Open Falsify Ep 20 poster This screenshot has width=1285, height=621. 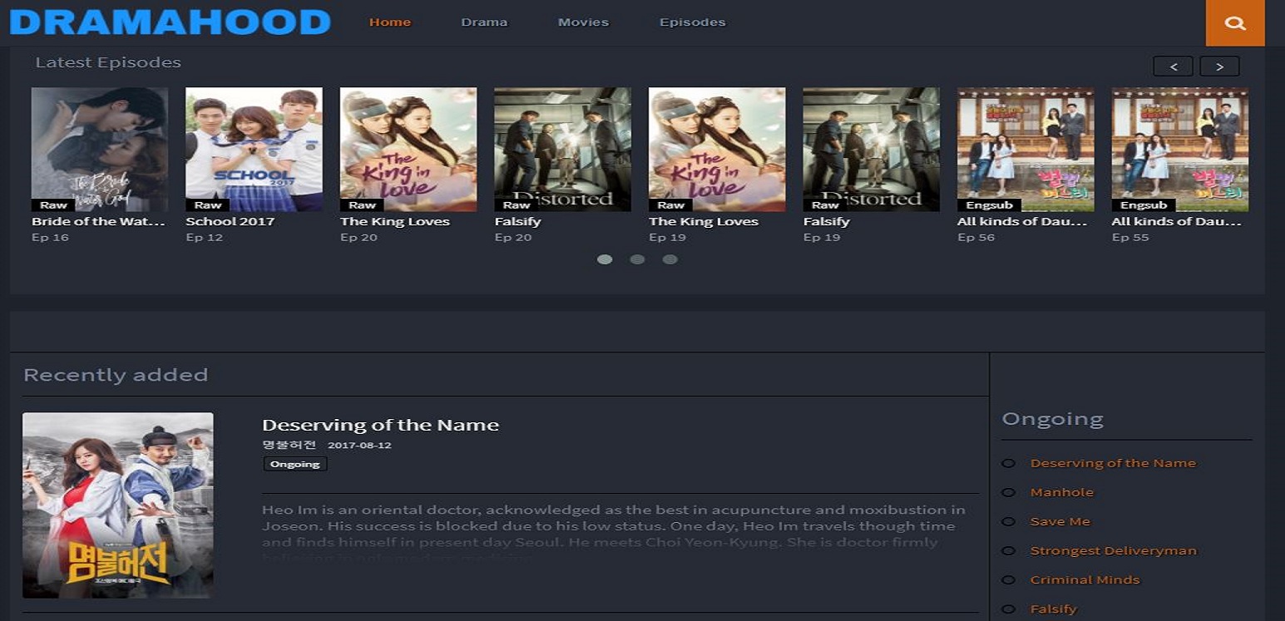563,150
